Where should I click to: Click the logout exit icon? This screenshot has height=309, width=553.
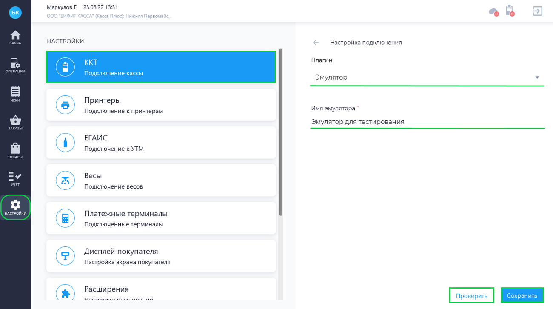click(x=537, y=11)
